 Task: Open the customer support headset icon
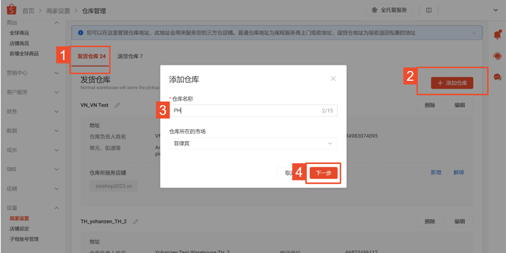click(x=497, y=56)
